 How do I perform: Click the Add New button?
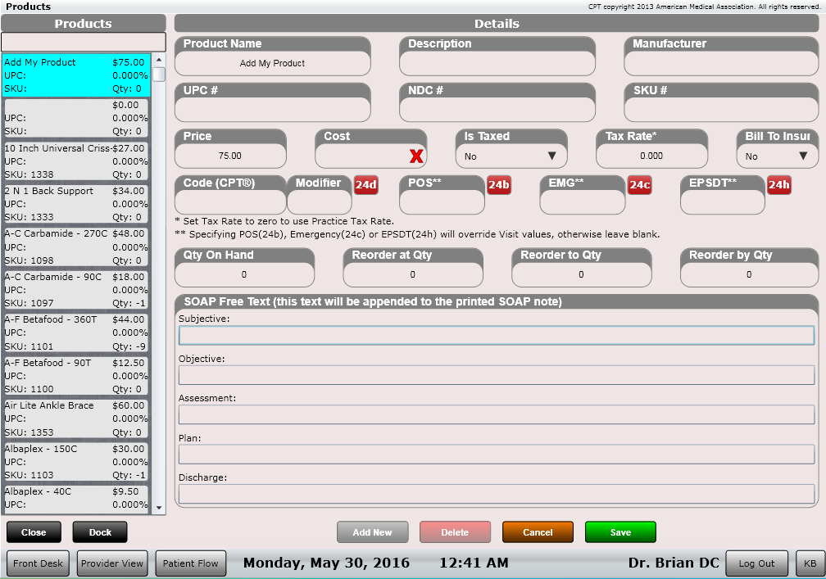(372, 532)
